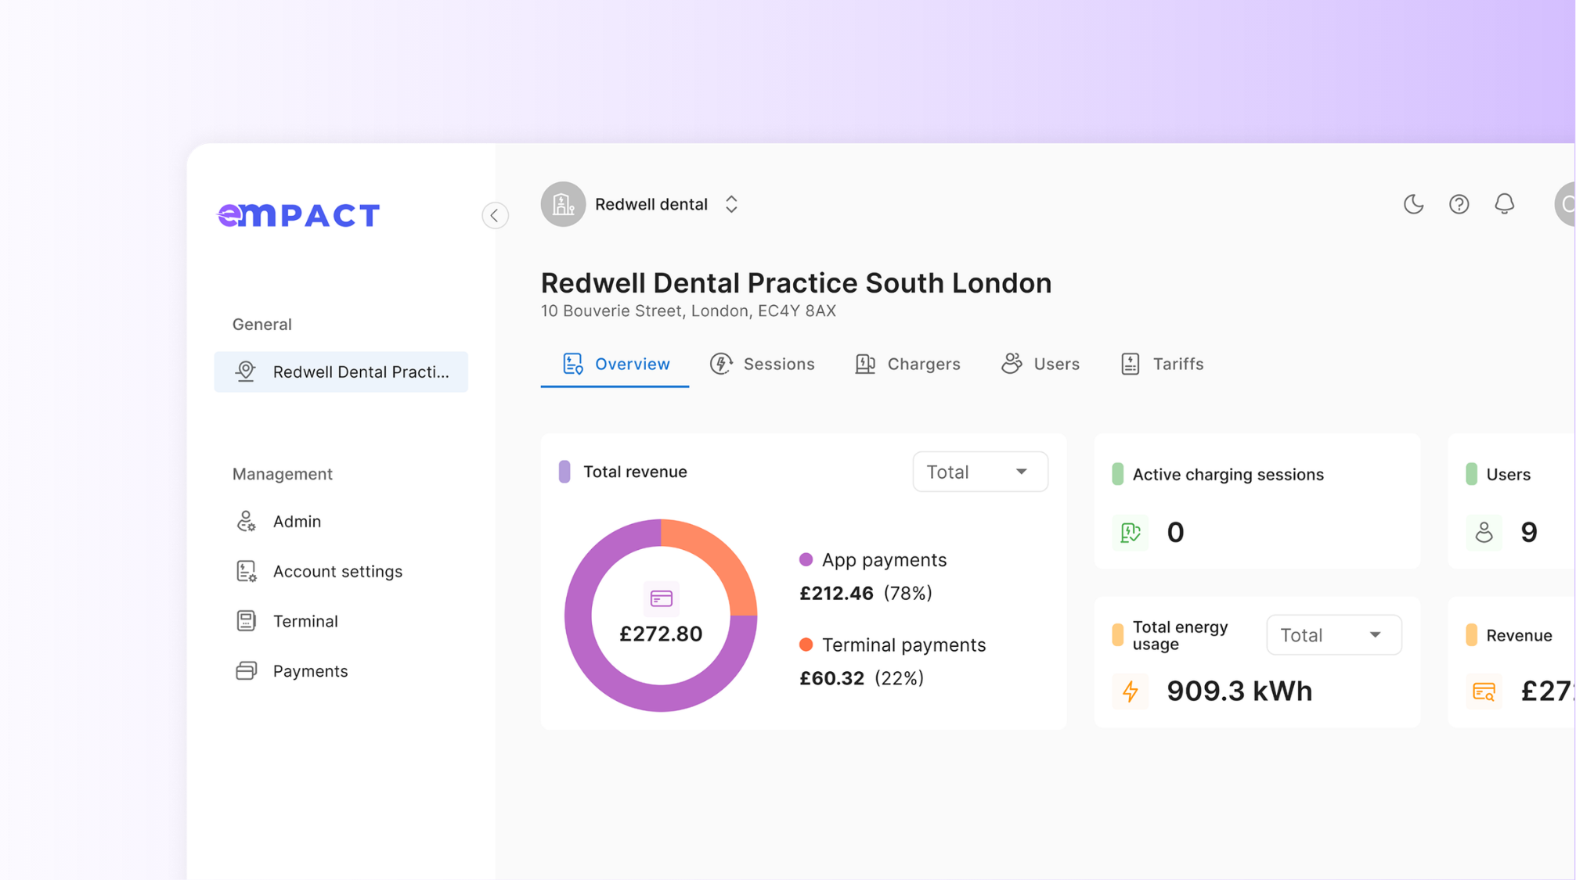Open help via question mark icon
The image size is (1576, 880).
coord(1459,204)
